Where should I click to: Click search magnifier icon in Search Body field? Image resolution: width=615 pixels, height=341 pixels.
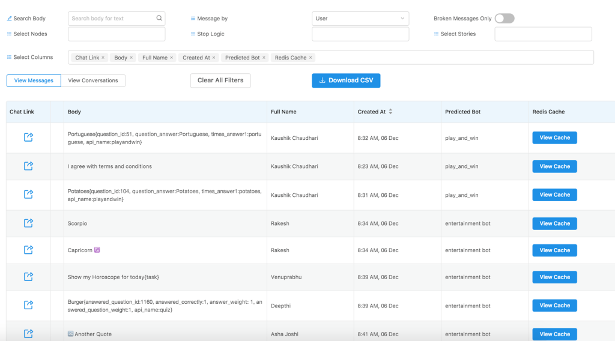tap(159, 19)
